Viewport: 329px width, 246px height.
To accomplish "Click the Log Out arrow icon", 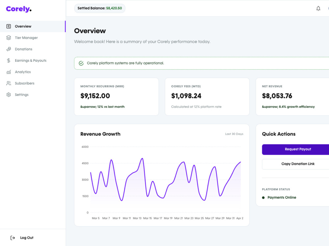I will click(13, 237).
